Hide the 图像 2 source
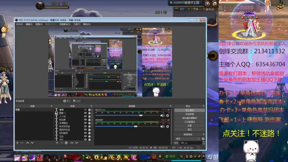Screen dimensions: 288x162 pos(85,113)
